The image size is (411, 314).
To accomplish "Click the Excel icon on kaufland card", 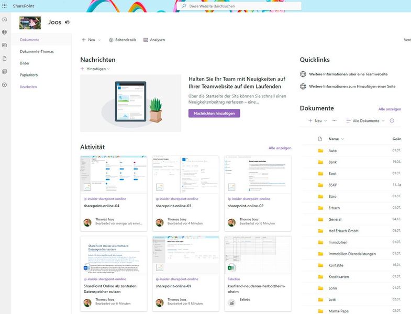I will [x=231, y=267].
